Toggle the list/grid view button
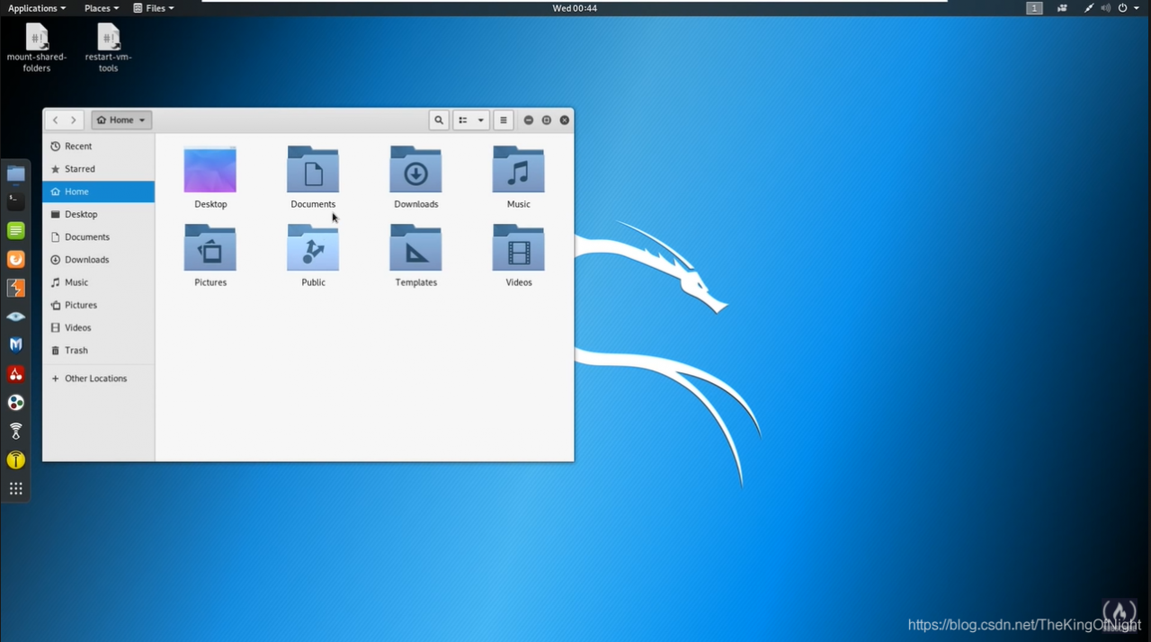1151x642 pixels. click(463, 120)
